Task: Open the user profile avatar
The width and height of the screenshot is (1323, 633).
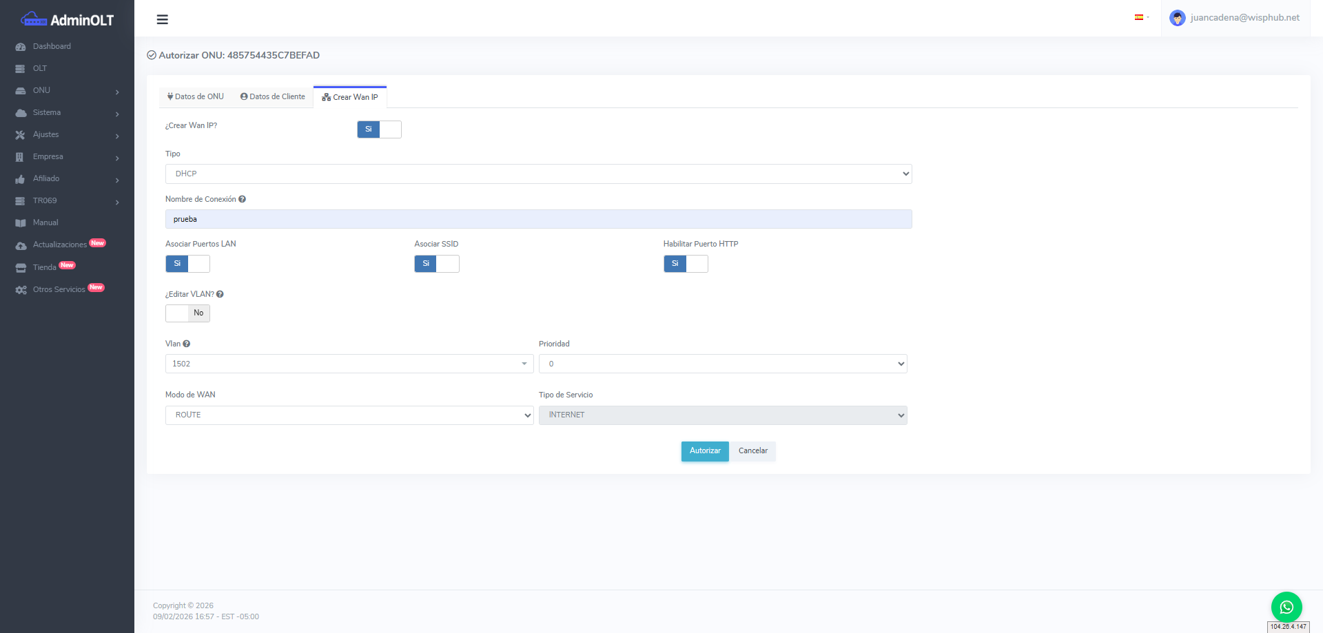Action: (x=1177, y=18)
